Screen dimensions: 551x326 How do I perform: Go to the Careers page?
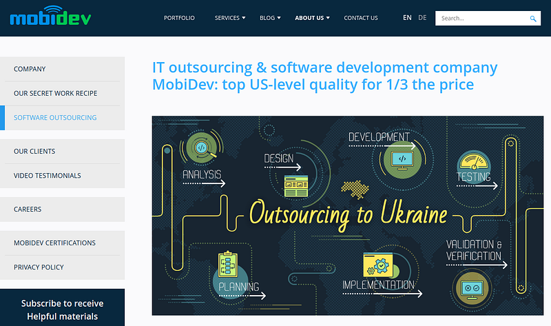pyautogui.click(x=63, y=210)
